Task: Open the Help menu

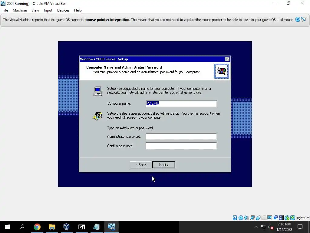Action: pyautogui.click(x=78, y=10)
